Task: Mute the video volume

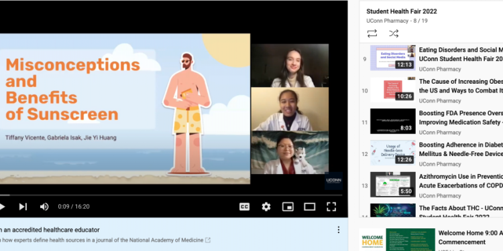Action: [44, 207]
